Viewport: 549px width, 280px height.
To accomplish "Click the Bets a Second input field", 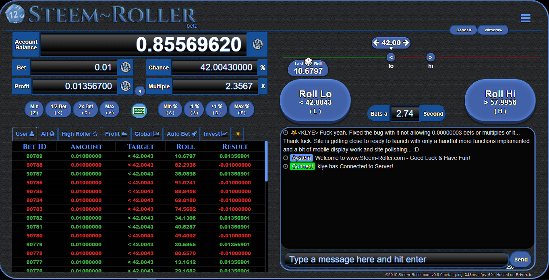I will (405, 114).
